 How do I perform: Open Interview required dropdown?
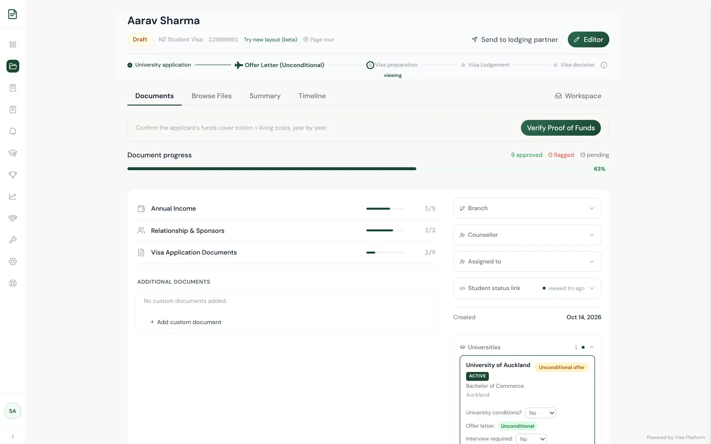click(x=531, y=439)
